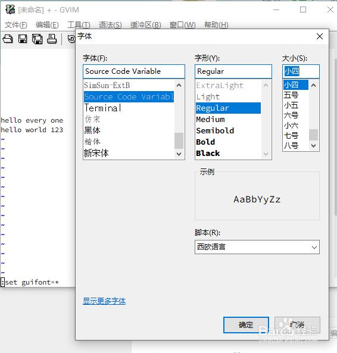
Task: Click style list scroll up arrow
Action: (x=266, y=85)
